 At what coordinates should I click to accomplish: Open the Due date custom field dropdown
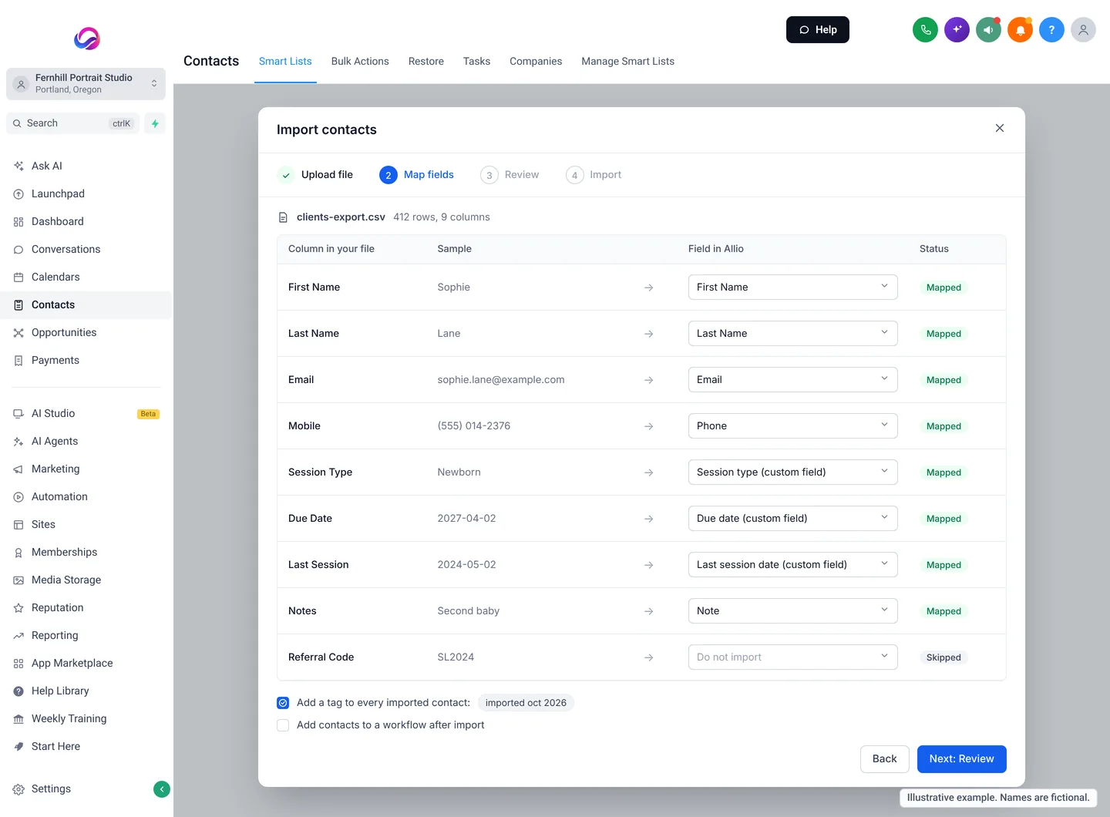(792, 518)
